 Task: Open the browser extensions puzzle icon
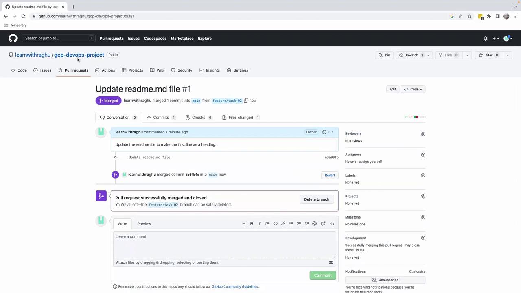pos(489,16)
